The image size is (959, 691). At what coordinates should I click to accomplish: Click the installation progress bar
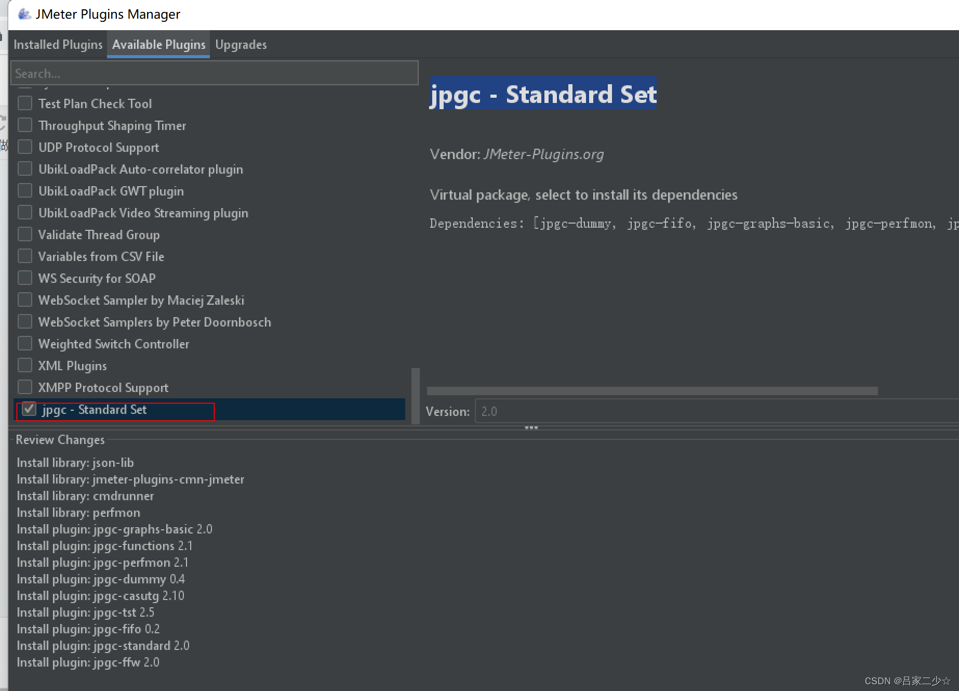(652, 390)
